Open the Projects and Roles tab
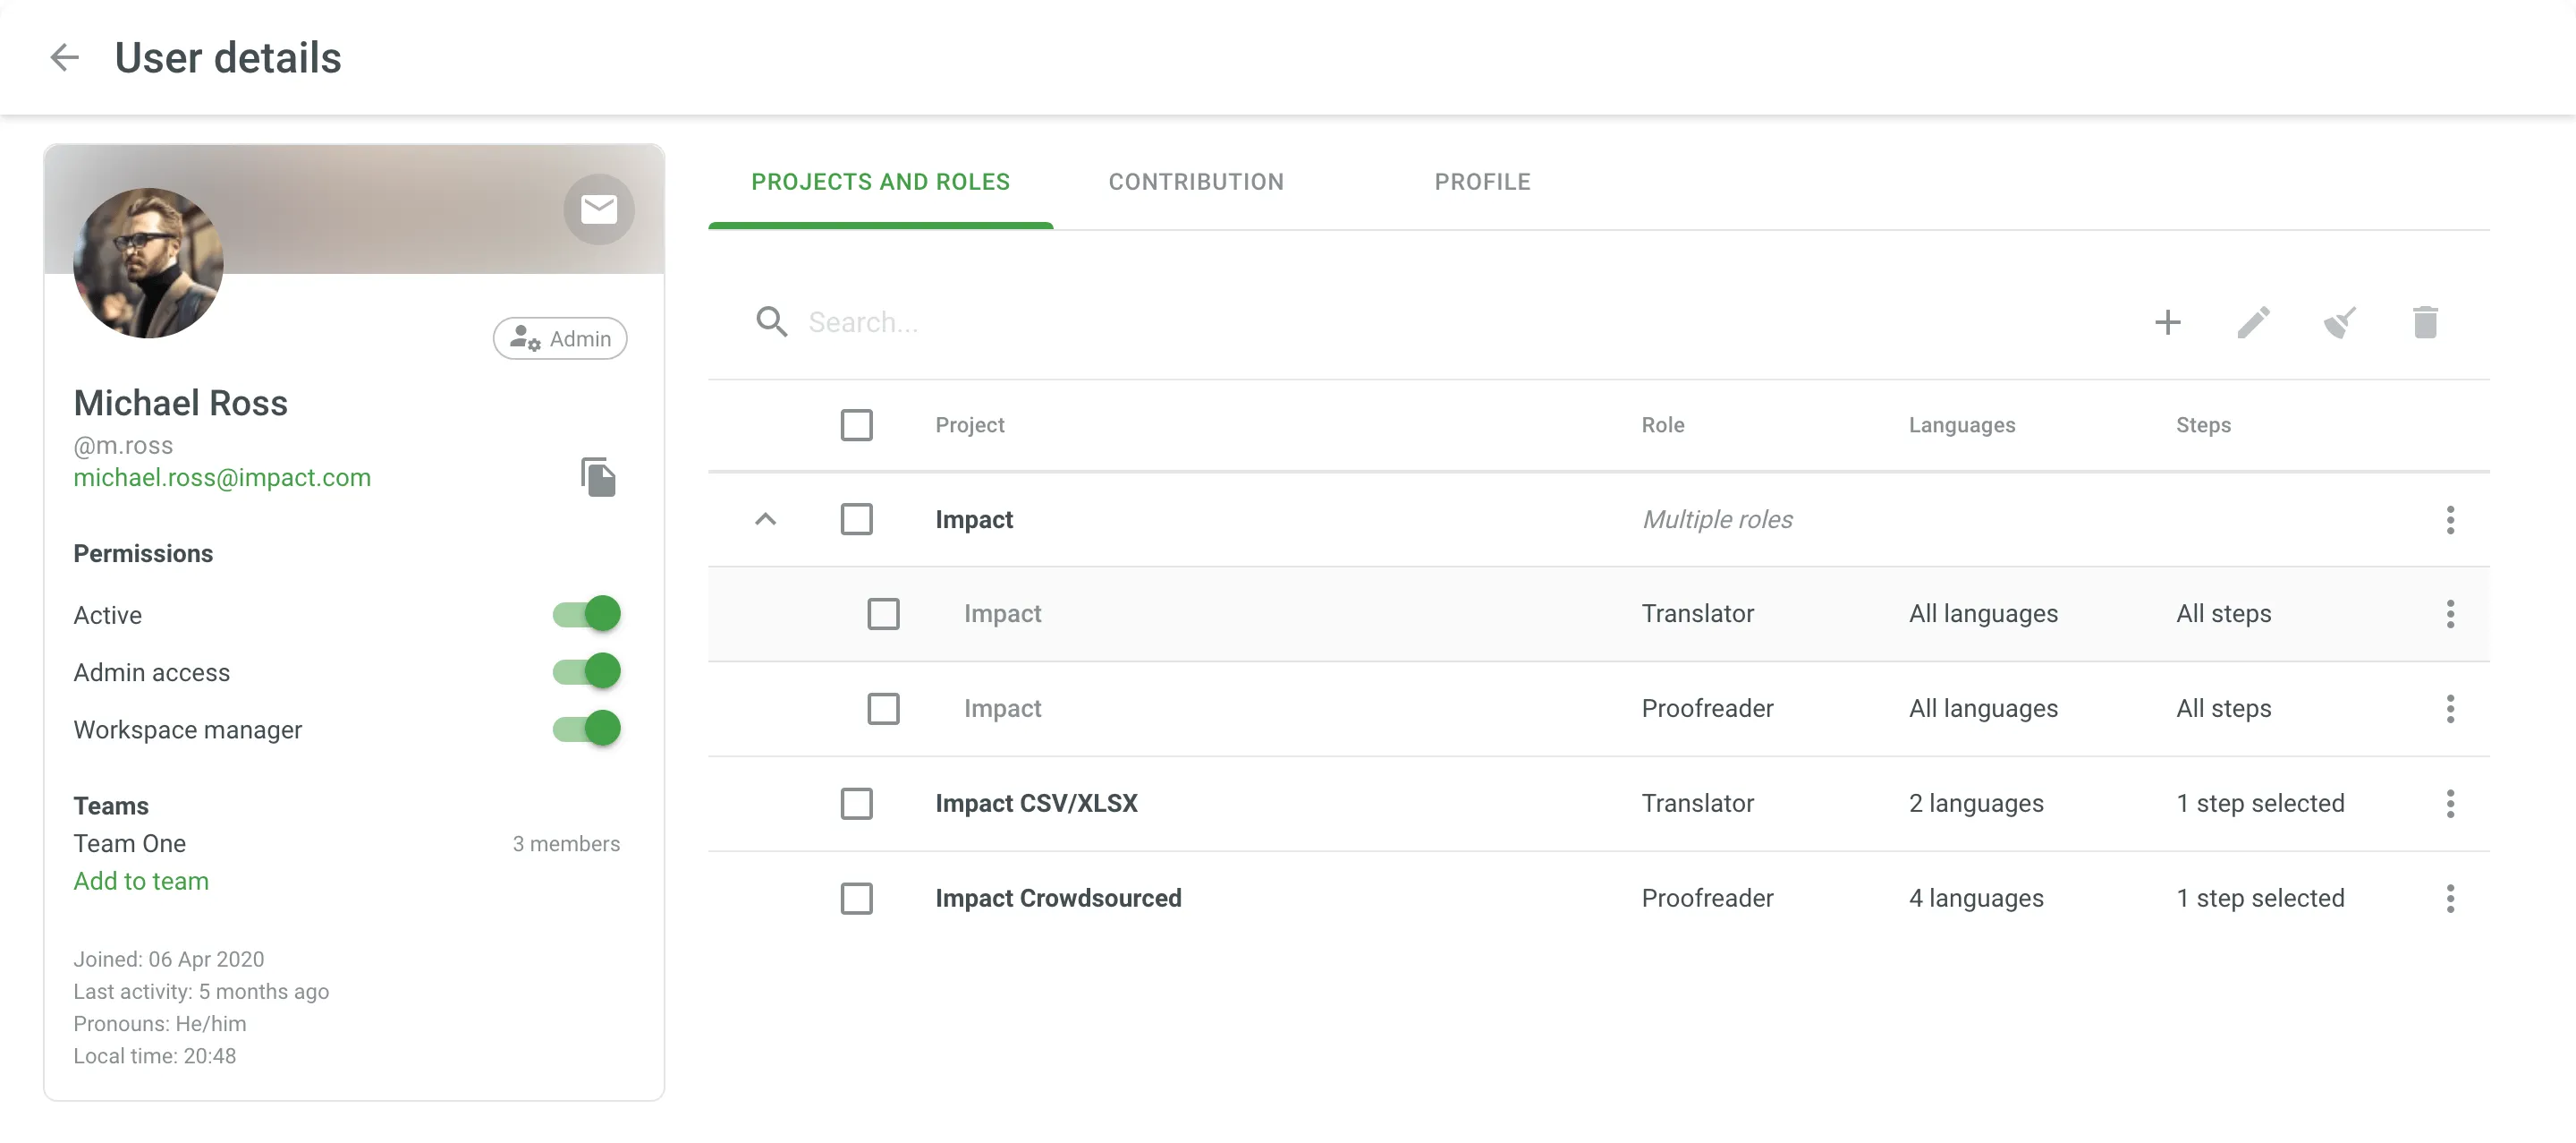 coord(880,183)
